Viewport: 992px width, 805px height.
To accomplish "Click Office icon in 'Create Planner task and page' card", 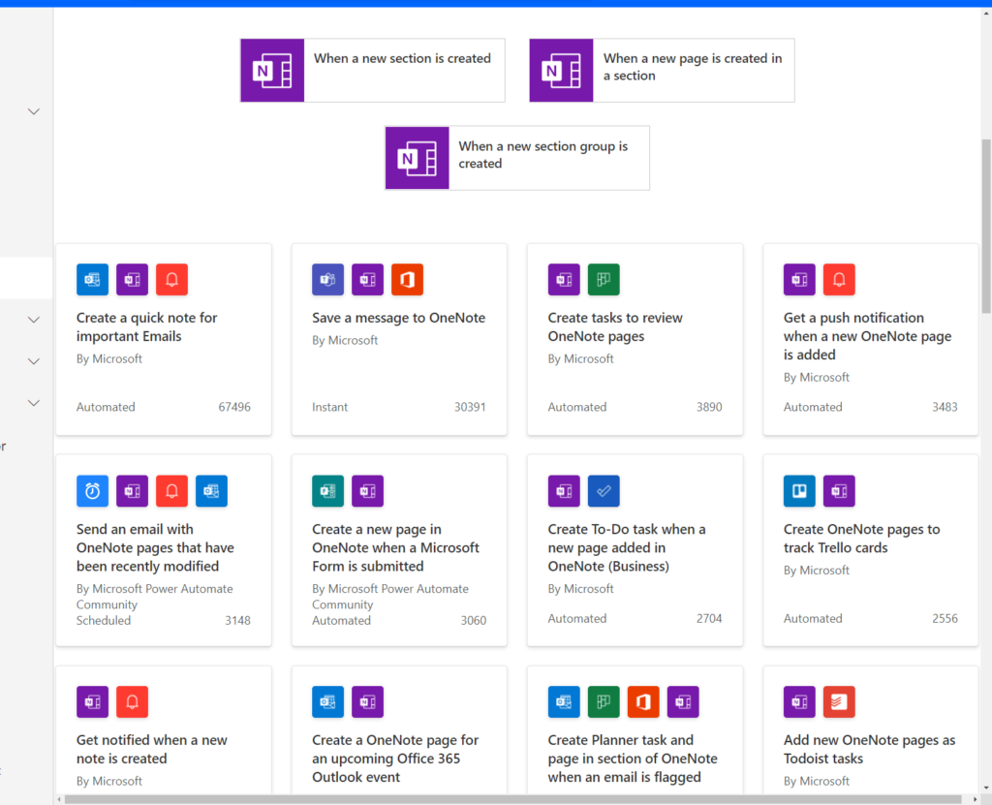I will (x=643, y=701).
